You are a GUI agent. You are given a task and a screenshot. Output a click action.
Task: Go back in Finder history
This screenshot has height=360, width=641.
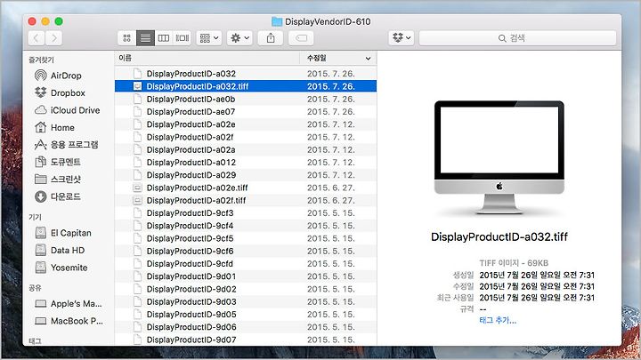pyautogui.click(x=37, y=38)
